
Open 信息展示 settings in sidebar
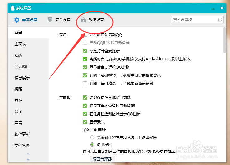pyautogui.click(x=28, y=78)
